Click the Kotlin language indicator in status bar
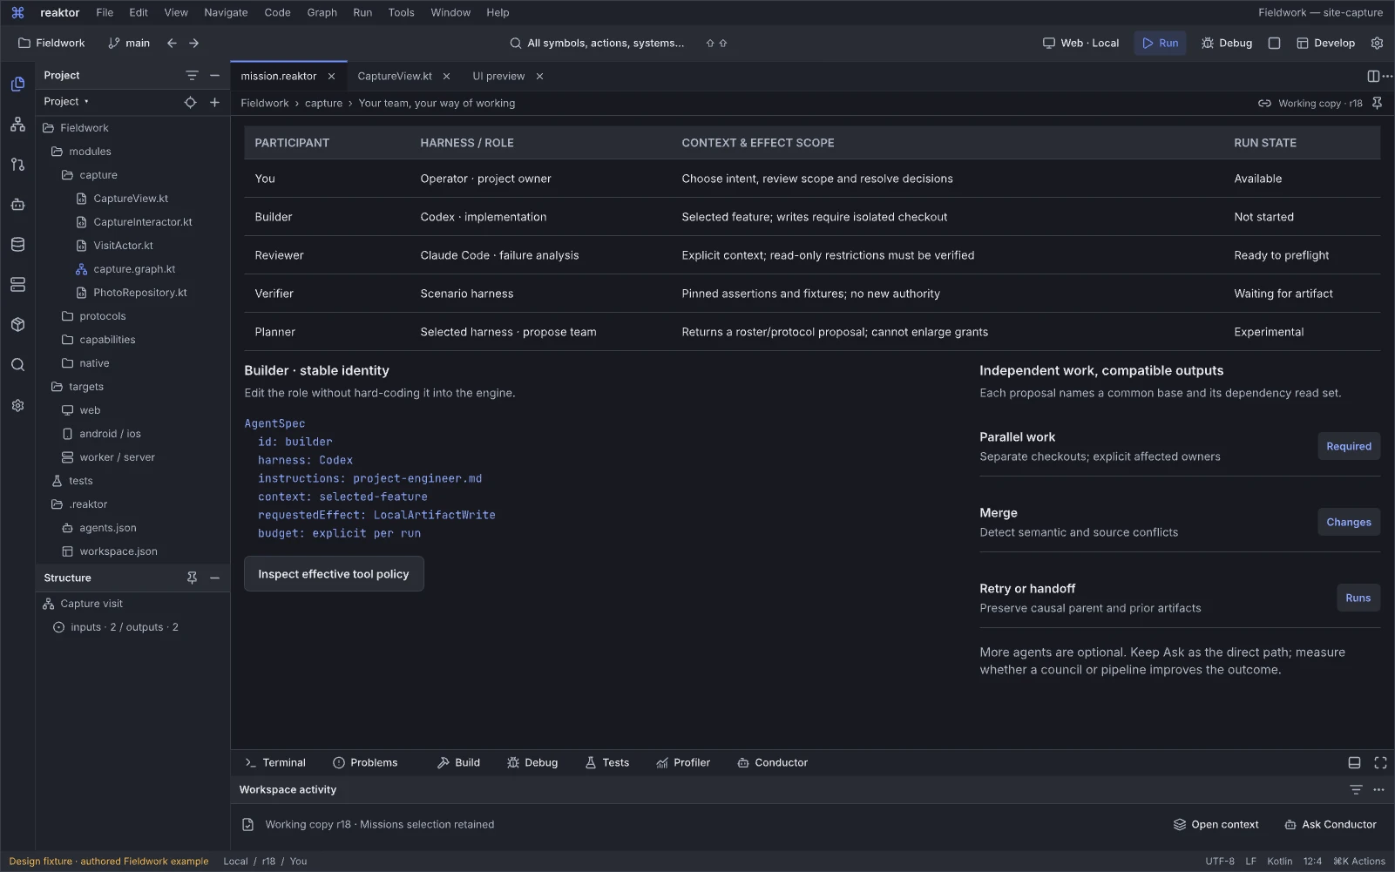This screenshot has width=1395, height=872. click(1279, 862)
